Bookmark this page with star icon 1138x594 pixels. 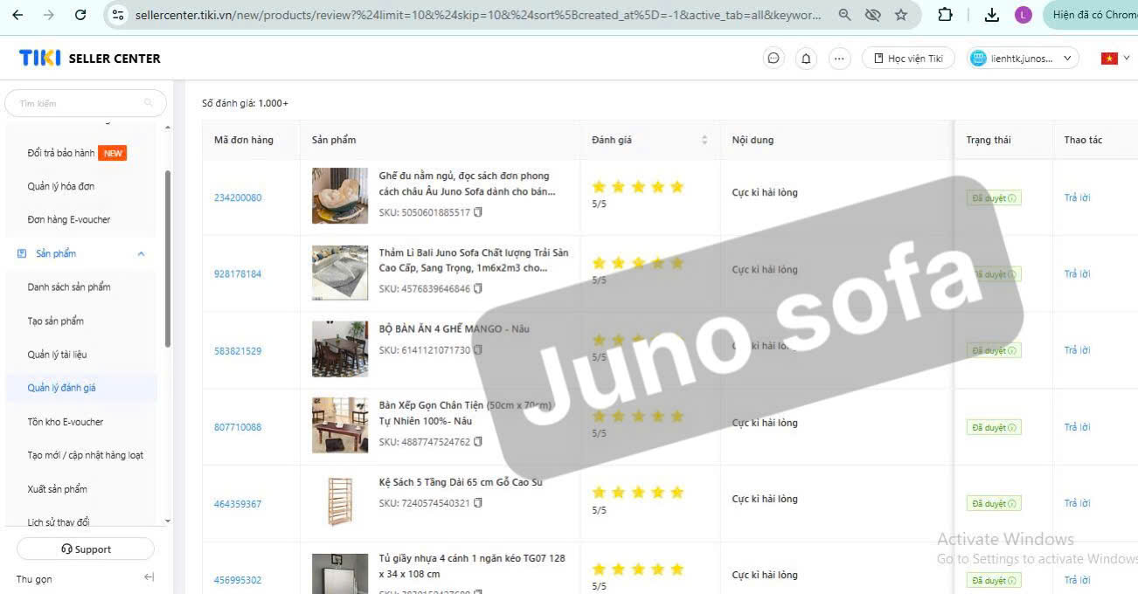point(901,15)
